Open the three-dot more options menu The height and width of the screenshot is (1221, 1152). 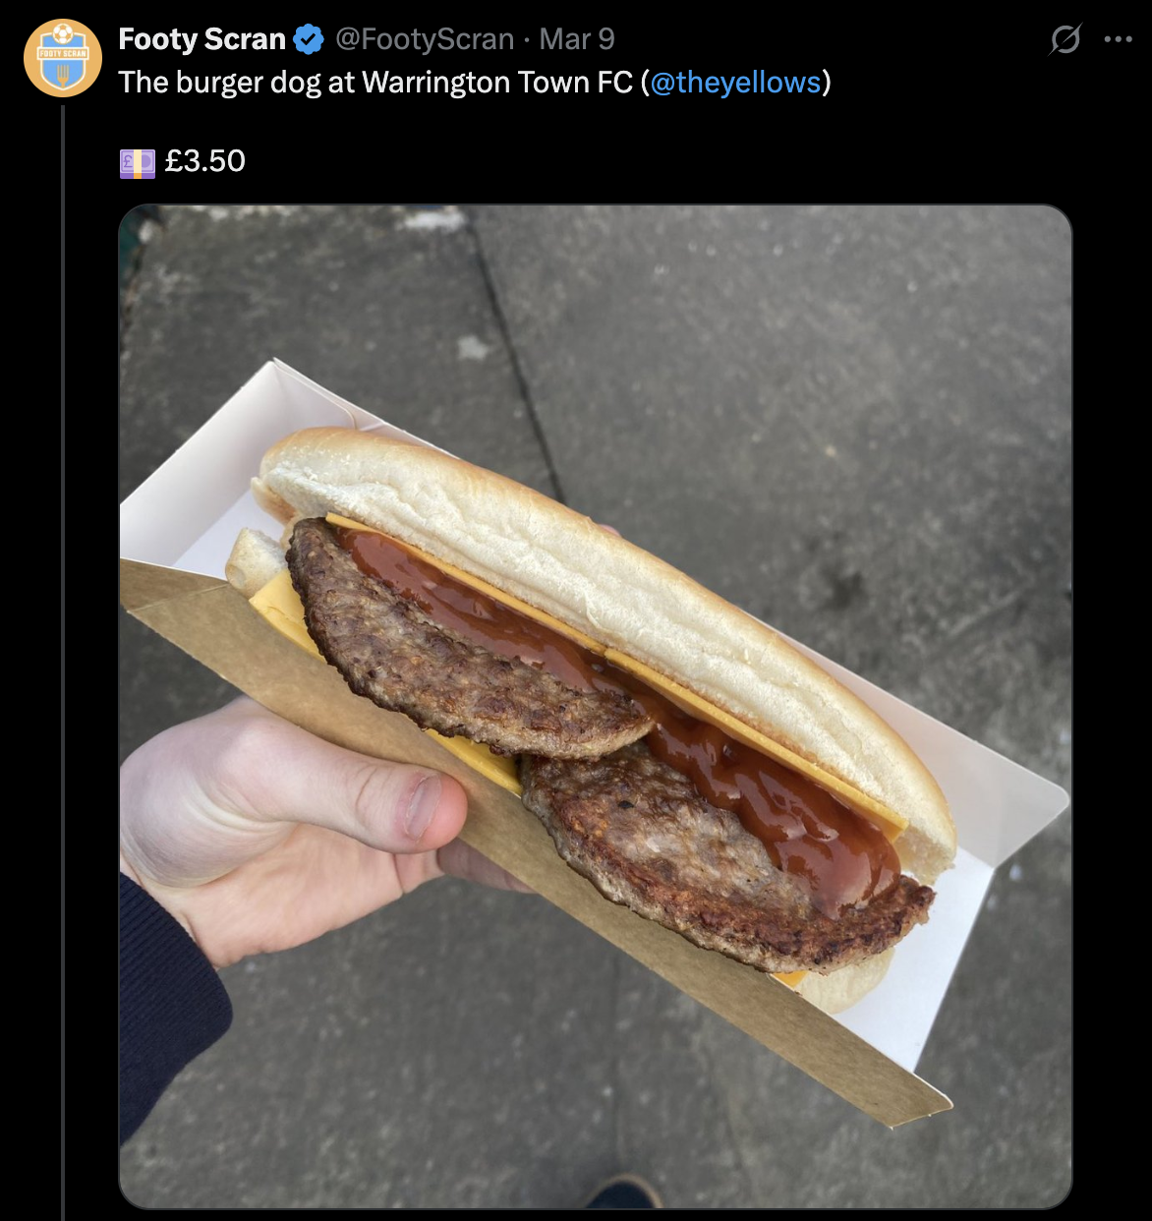point(1119,39)
